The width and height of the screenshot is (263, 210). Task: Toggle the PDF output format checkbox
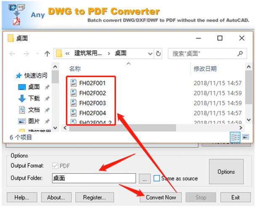coord(55,166)
